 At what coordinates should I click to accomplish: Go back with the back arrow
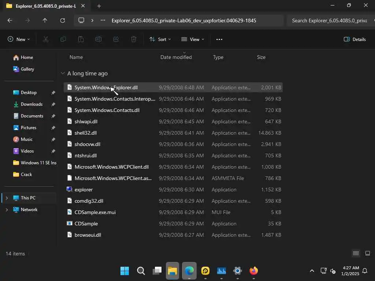(x=10, y=20)
